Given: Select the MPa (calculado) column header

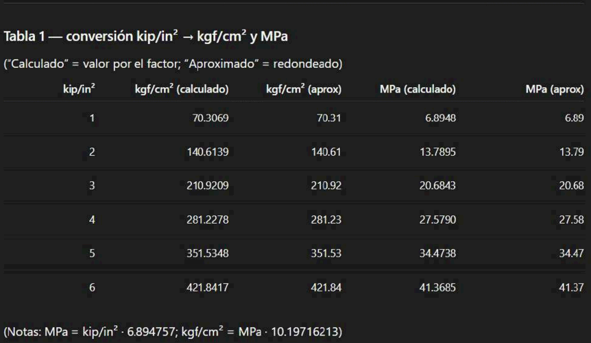Looking at the screenshot, I should (418, 89).
